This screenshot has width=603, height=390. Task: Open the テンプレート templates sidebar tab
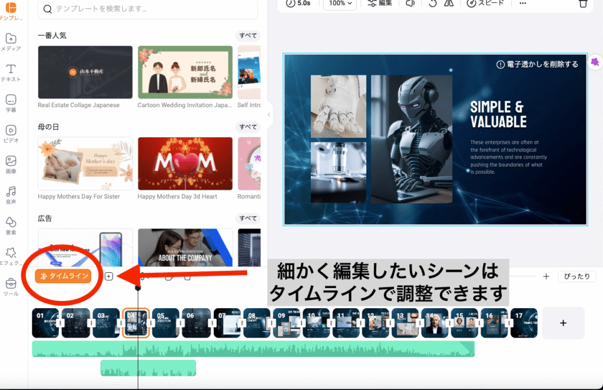11,11
